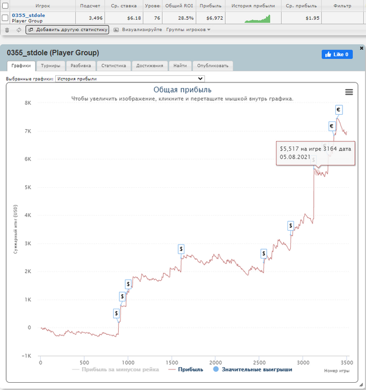This screenshot has height=390, width=366.
Task: Toggle Прибыль за минусом рейка legend
Action: [x=115, y=369]
